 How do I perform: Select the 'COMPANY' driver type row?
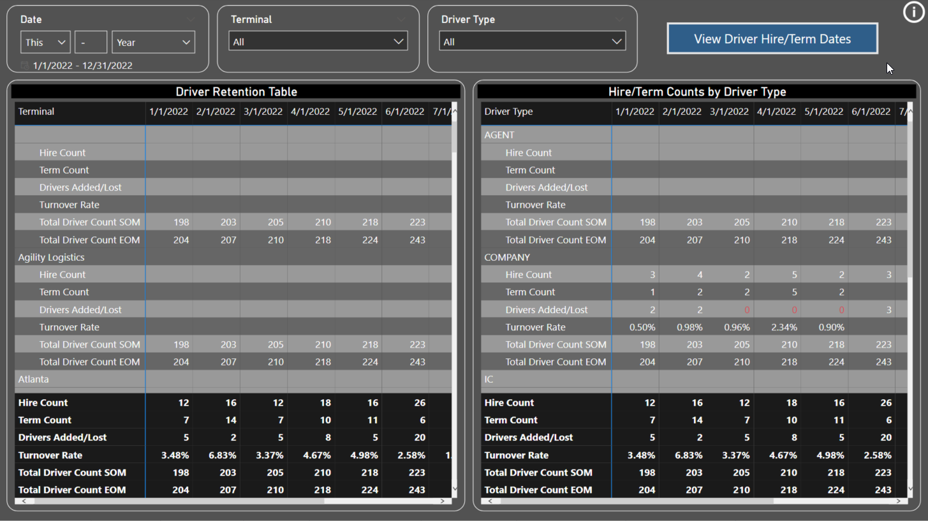point(507,257)
